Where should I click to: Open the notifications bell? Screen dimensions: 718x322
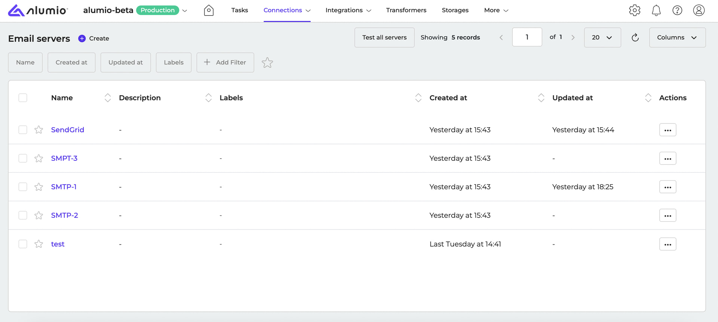point(656,10)
